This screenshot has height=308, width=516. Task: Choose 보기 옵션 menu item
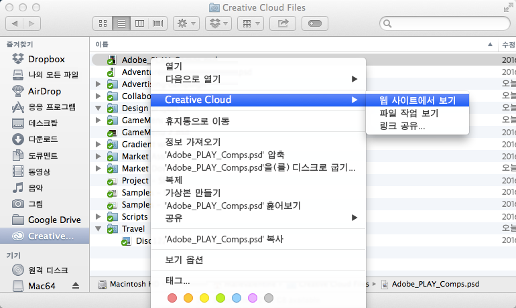[x=258, y=260]
